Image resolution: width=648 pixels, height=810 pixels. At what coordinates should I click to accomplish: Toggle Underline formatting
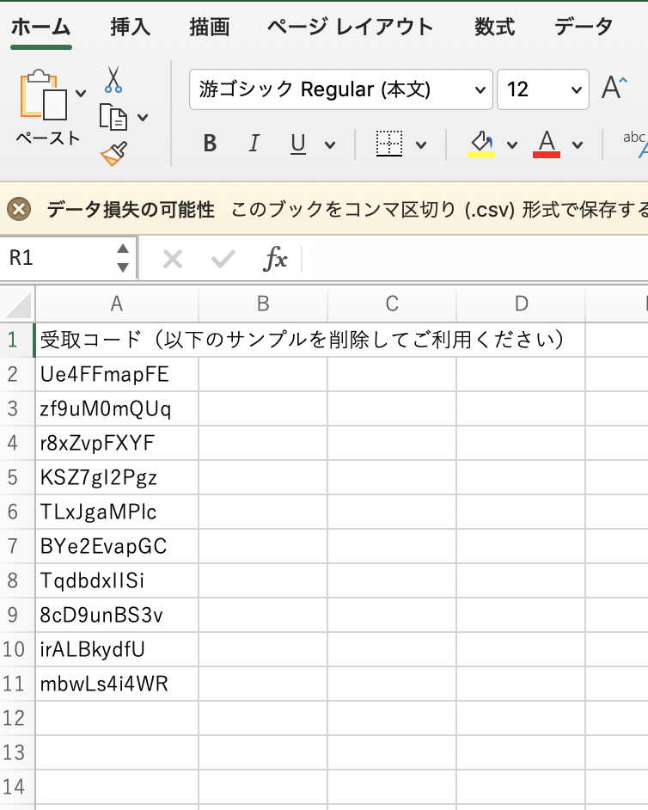pyautogui.click(x=298, y=144)
